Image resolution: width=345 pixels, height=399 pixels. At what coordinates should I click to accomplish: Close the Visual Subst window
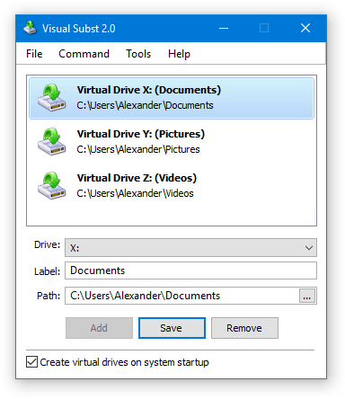[305, 28]
